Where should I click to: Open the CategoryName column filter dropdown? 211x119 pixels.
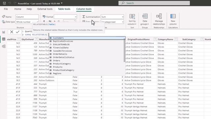point(176,39)
